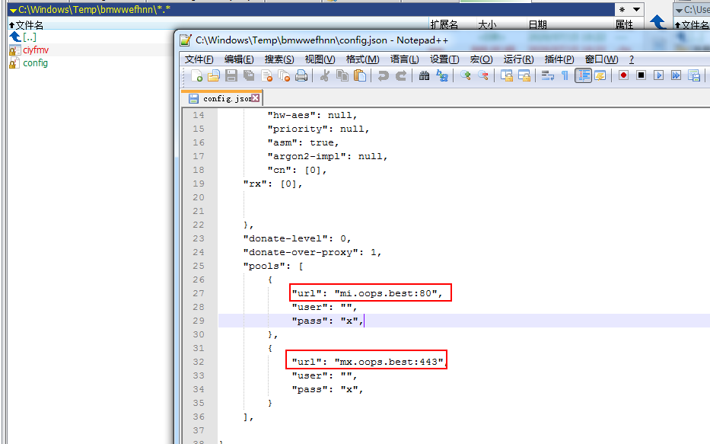Toggle the indent guide button

pos(583,75)
